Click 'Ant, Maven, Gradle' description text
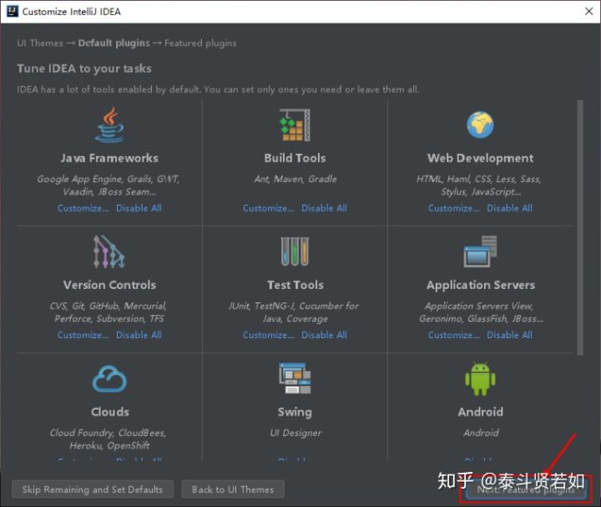The height and width of the screenshot is (507, 601). pos(295,179)
